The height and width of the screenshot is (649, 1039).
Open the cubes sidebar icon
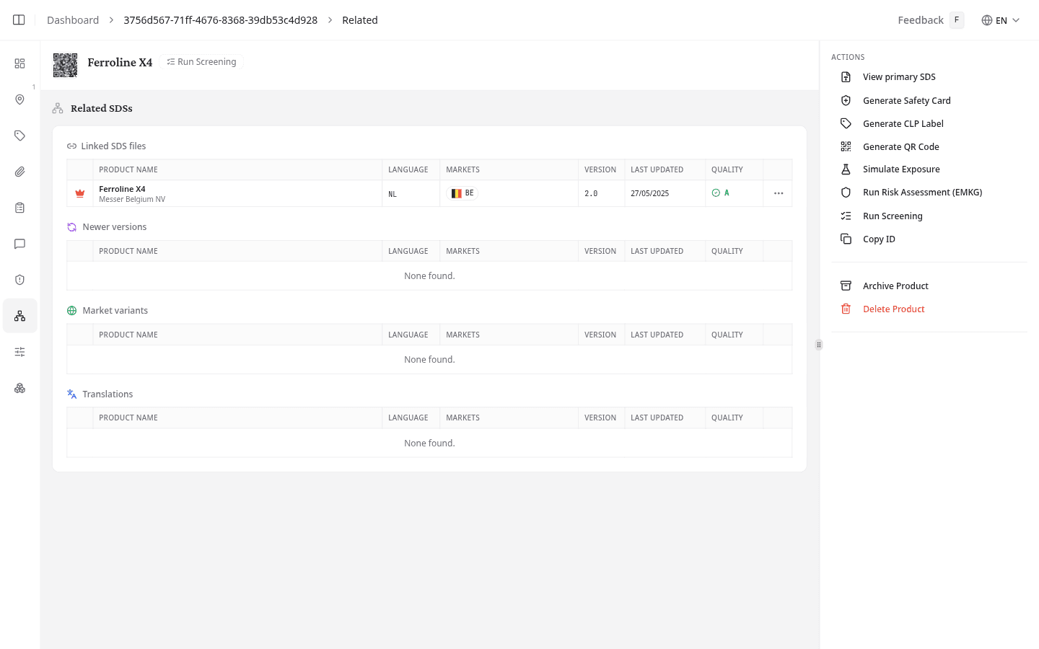19,388
